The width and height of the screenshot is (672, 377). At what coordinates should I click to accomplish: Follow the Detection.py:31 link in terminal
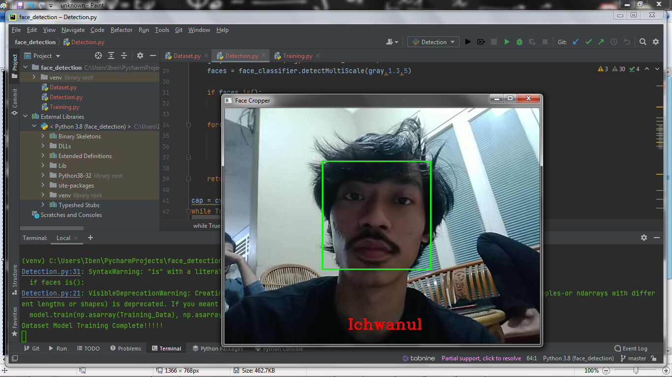point(51,271)
